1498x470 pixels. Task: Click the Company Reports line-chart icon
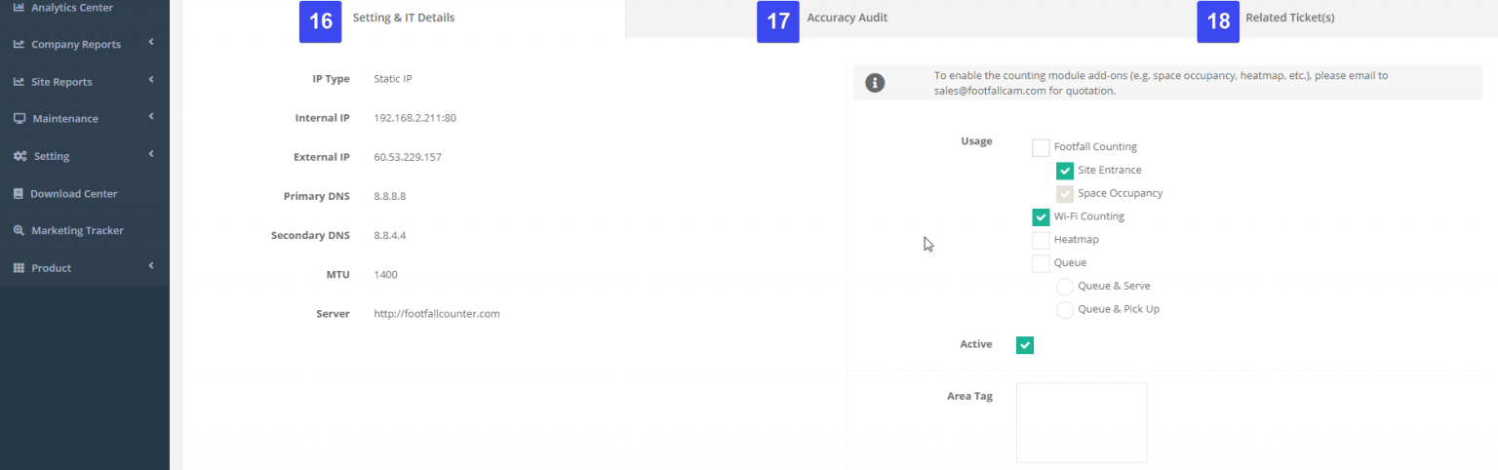pyautogui.click(x=19, y=45)
